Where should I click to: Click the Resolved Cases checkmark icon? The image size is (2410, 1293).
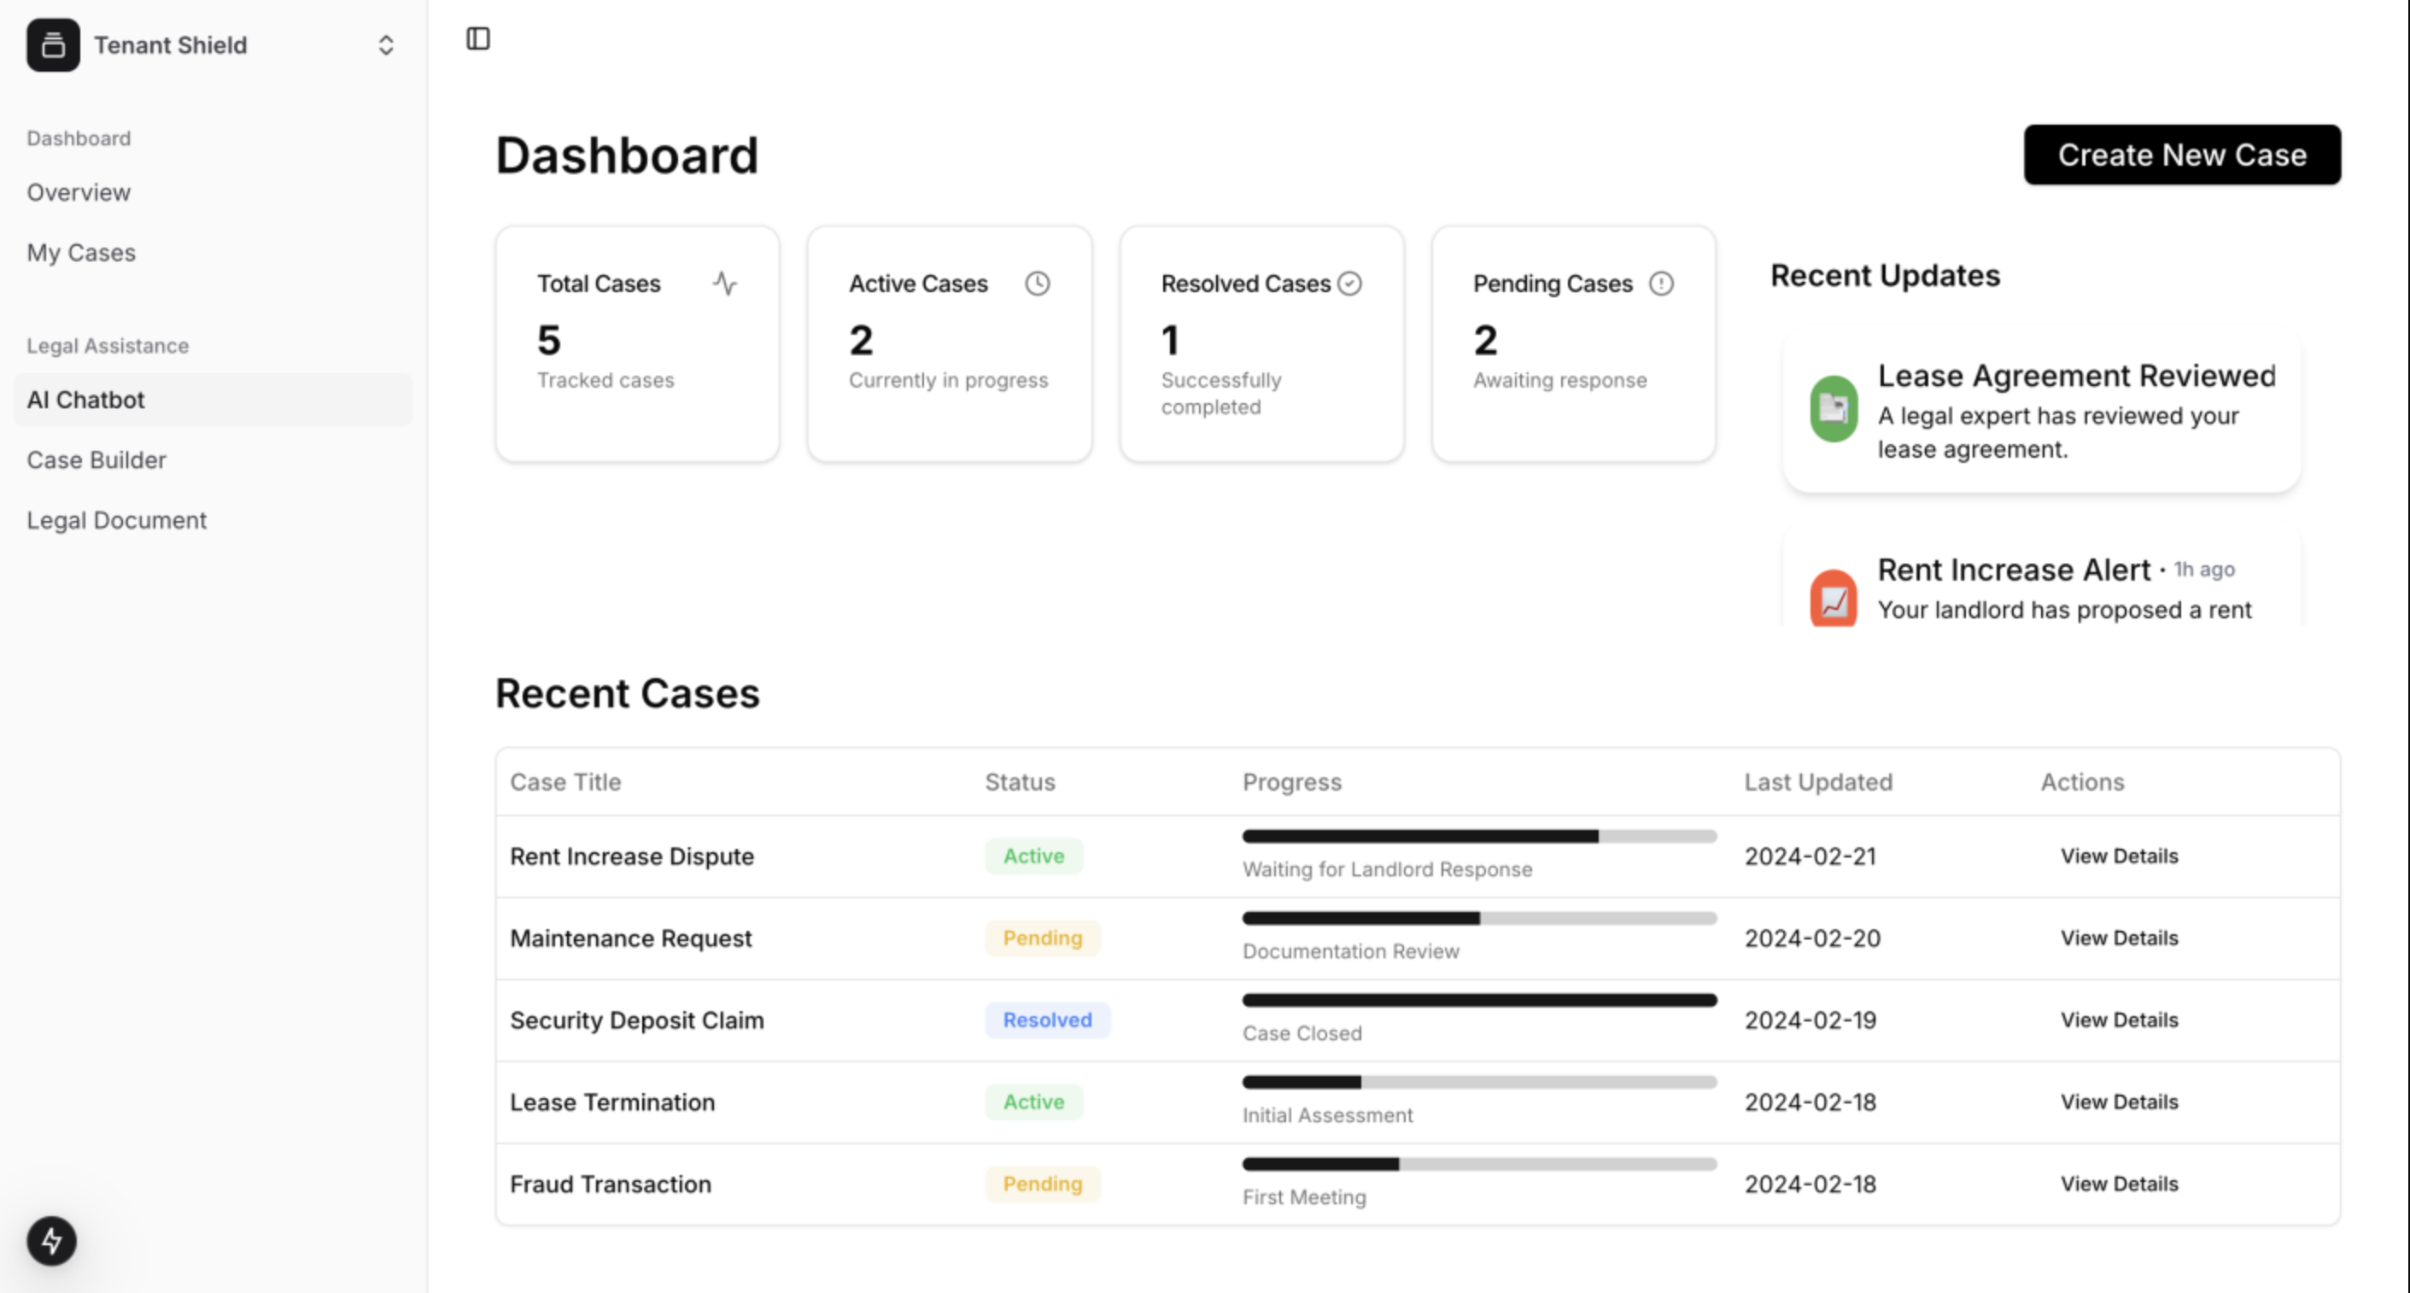coord(1349,284)
